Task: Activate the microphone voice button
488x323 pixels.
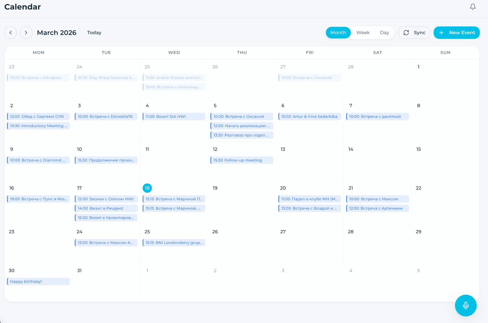Action: point(466,305)
